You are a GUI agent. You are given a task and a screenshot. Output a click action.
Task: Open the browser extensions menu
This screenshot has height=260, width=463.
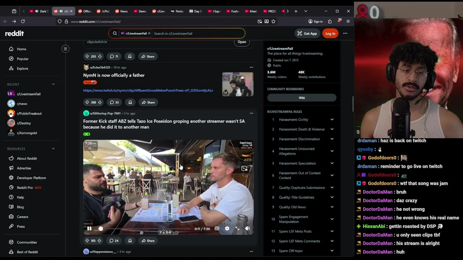[330, 21]
